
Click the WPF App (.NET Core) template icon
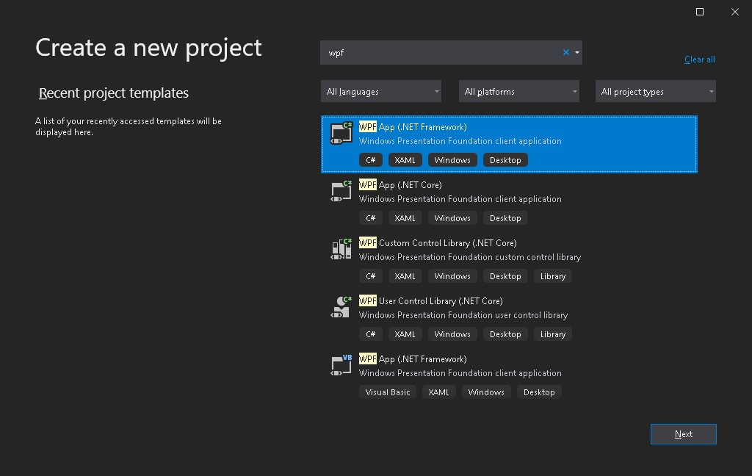(341, 192)
